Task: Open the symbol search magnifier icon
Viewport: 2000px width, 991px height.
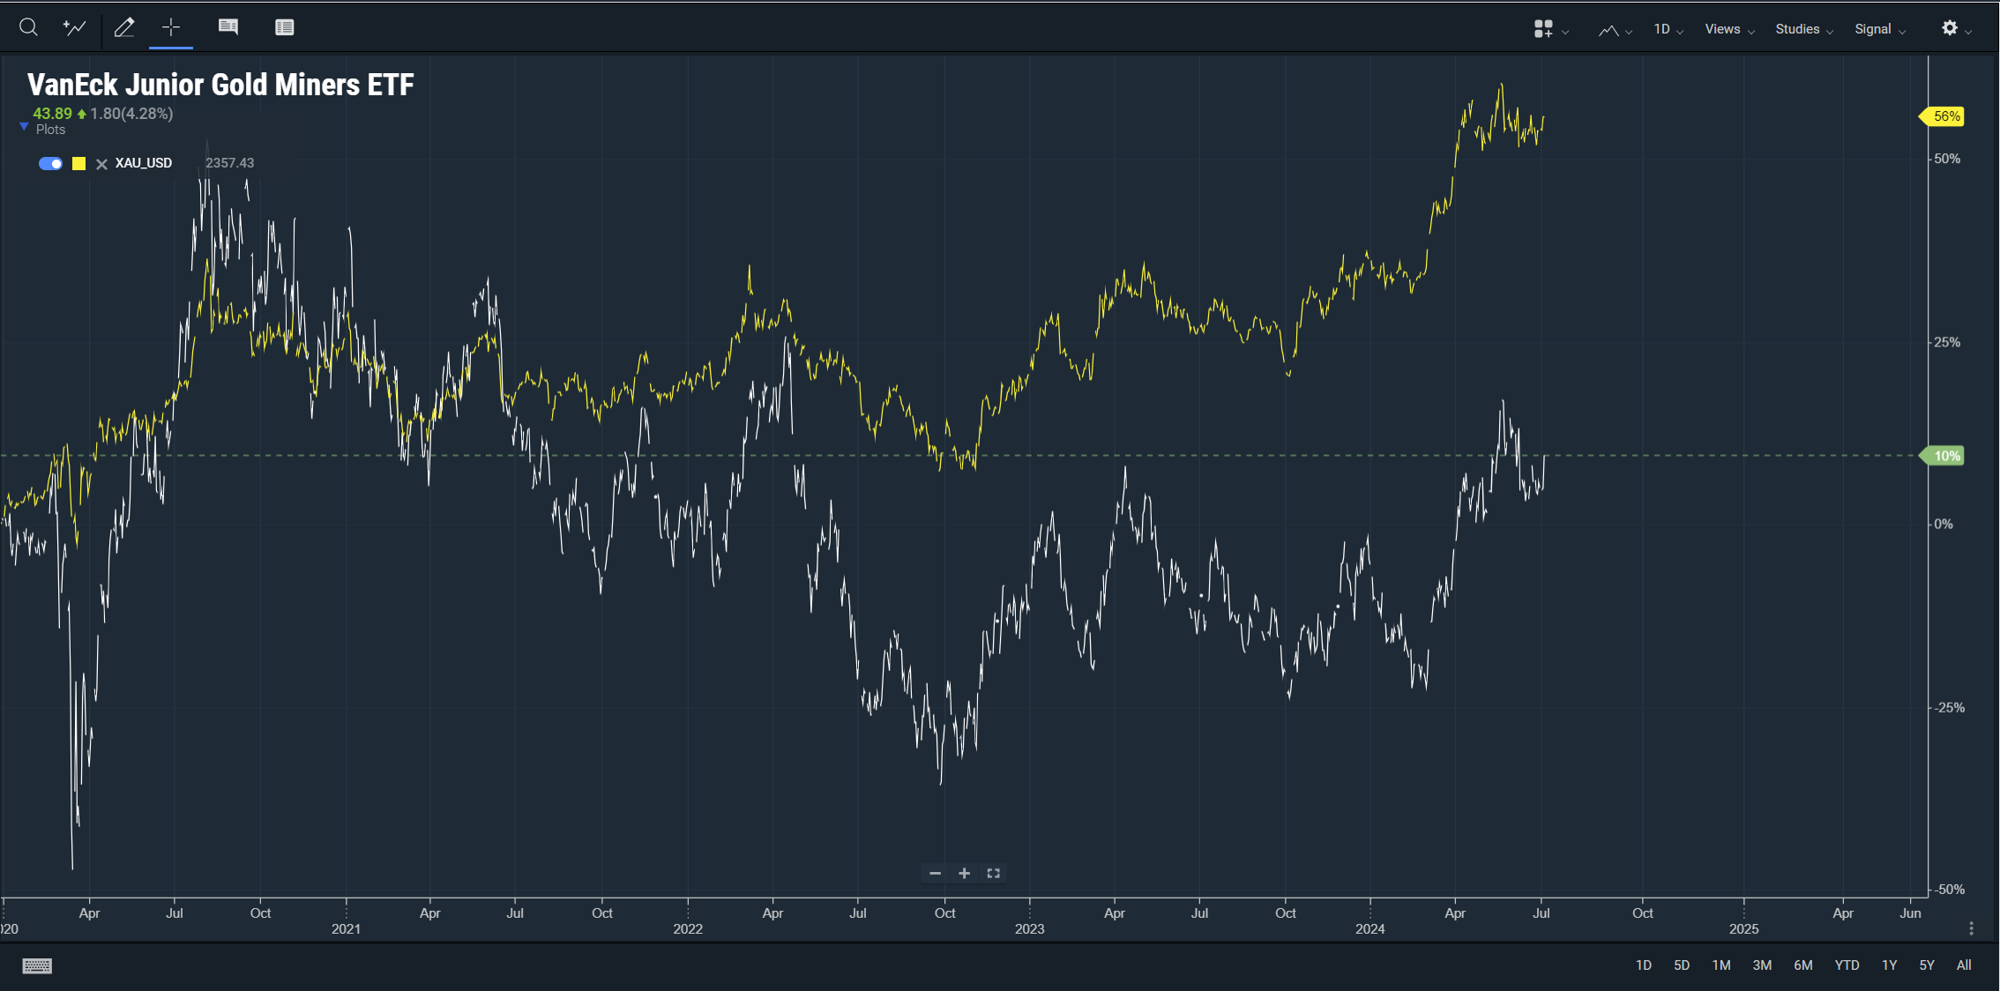Action: point(28,27)
